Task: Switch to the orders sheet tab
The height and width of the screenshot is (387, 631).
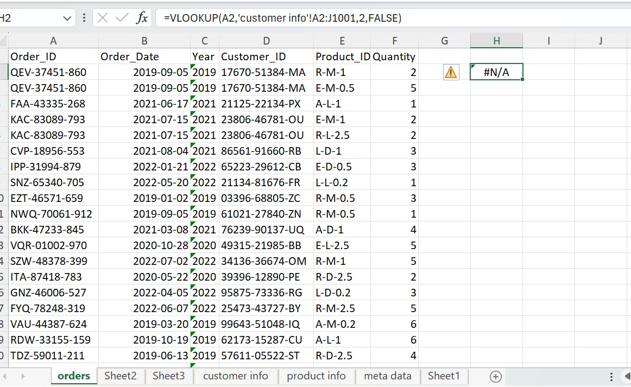Action: (x=74, y=376)
